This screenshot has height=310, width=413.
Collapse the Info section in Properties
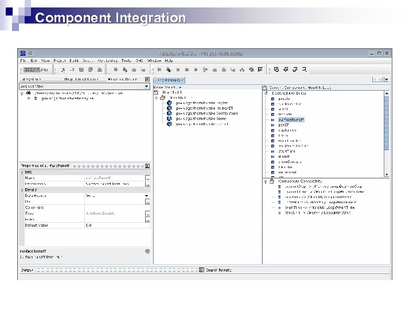[x=22, y=172]
